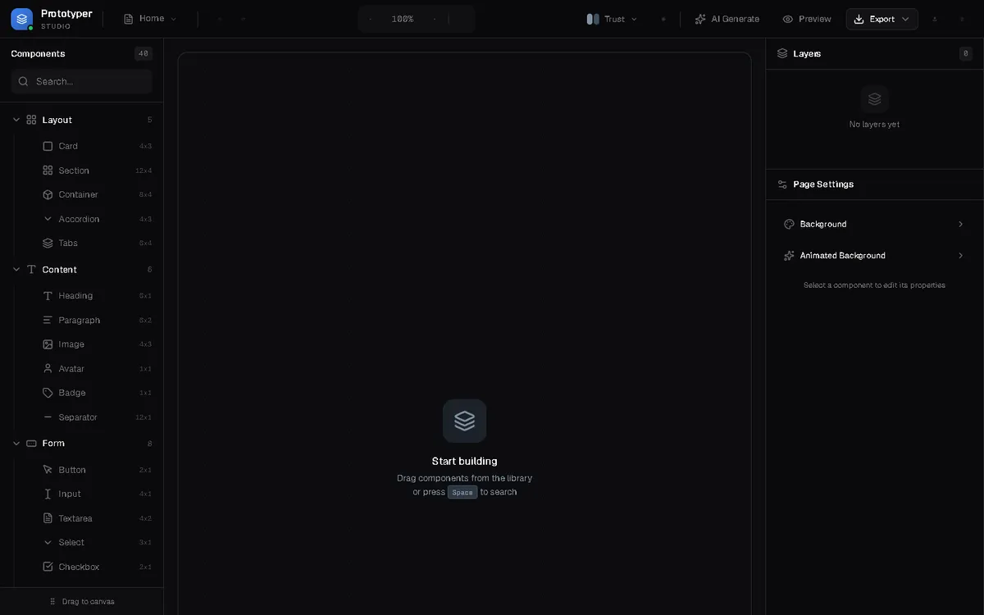The image size is (984, 615).
Task: Select the Container component label
Action: point(78,194)
